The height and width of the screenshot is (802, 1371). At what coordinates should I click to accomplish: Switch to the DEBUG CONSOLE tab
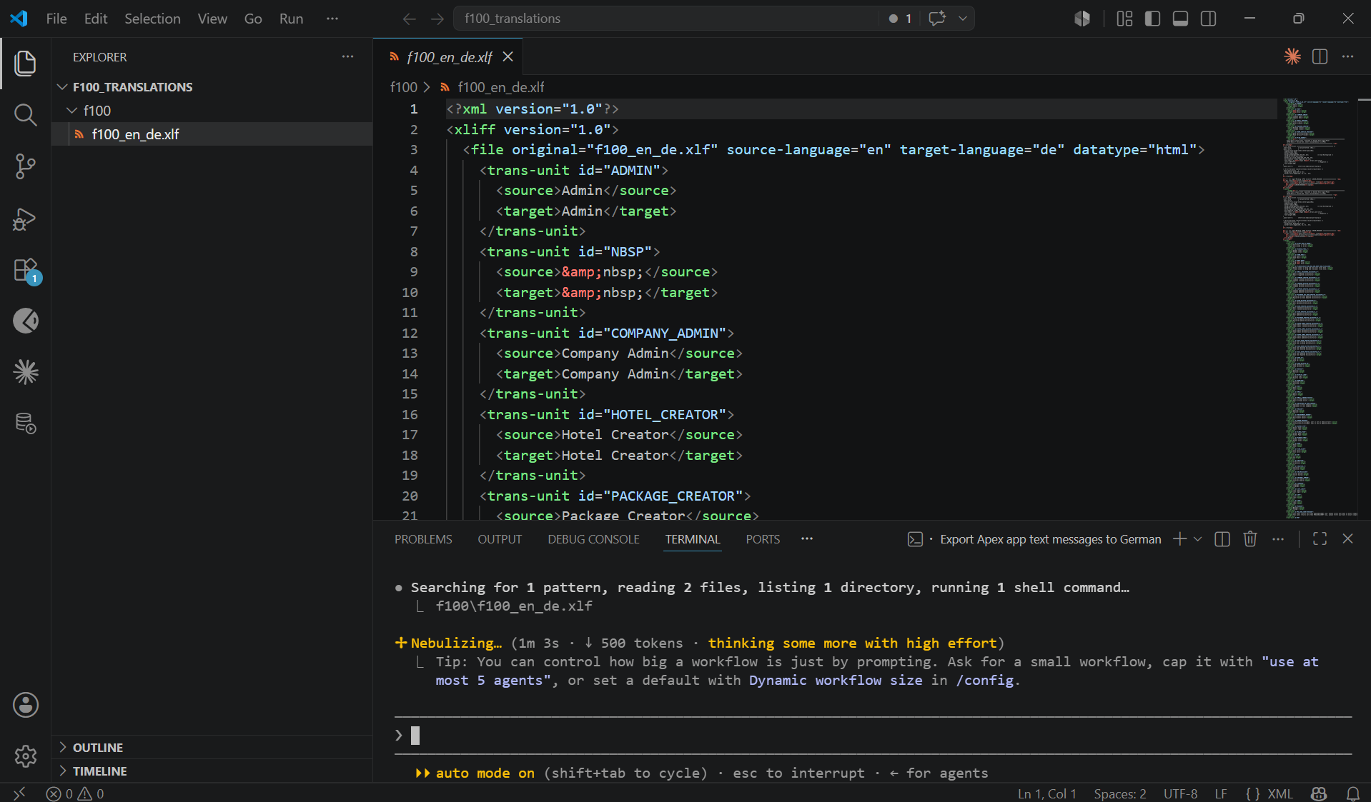pyautogui.click(x=593, y=539)
